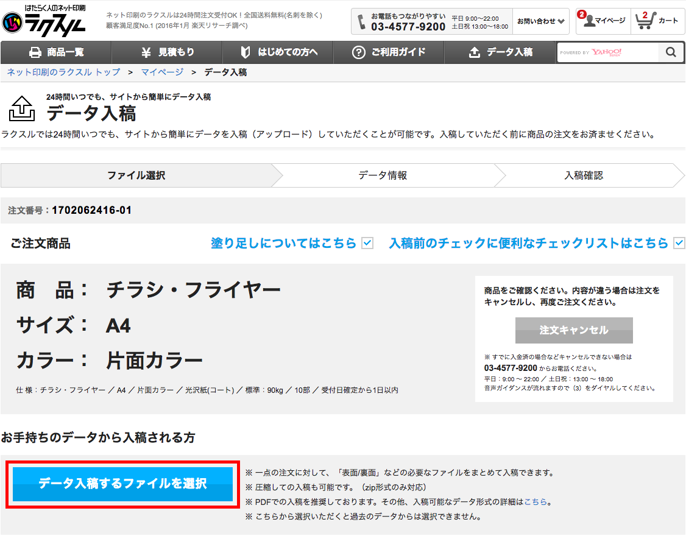Follow the こちら link about data formats
This screenshot has height=536, width=686.
click(x=536, y=503)
